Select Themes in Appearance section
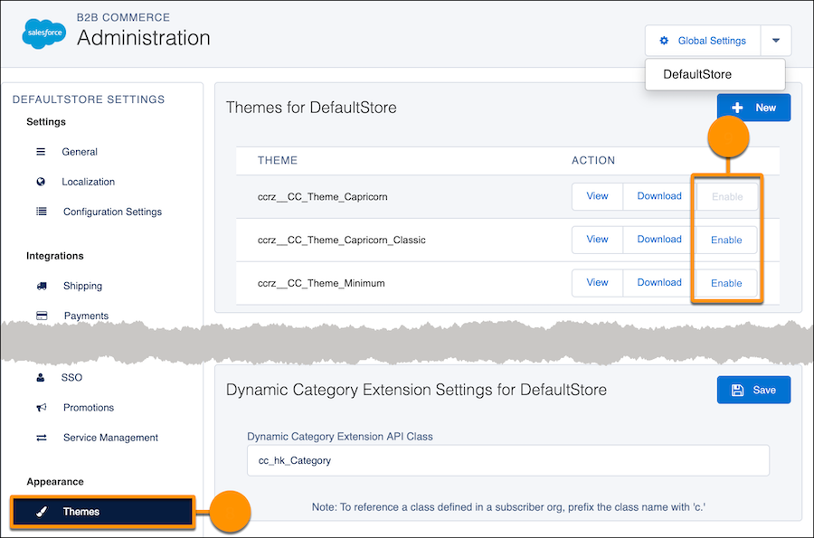This screenshot has width=814, height=538. [x=103, y=512]
